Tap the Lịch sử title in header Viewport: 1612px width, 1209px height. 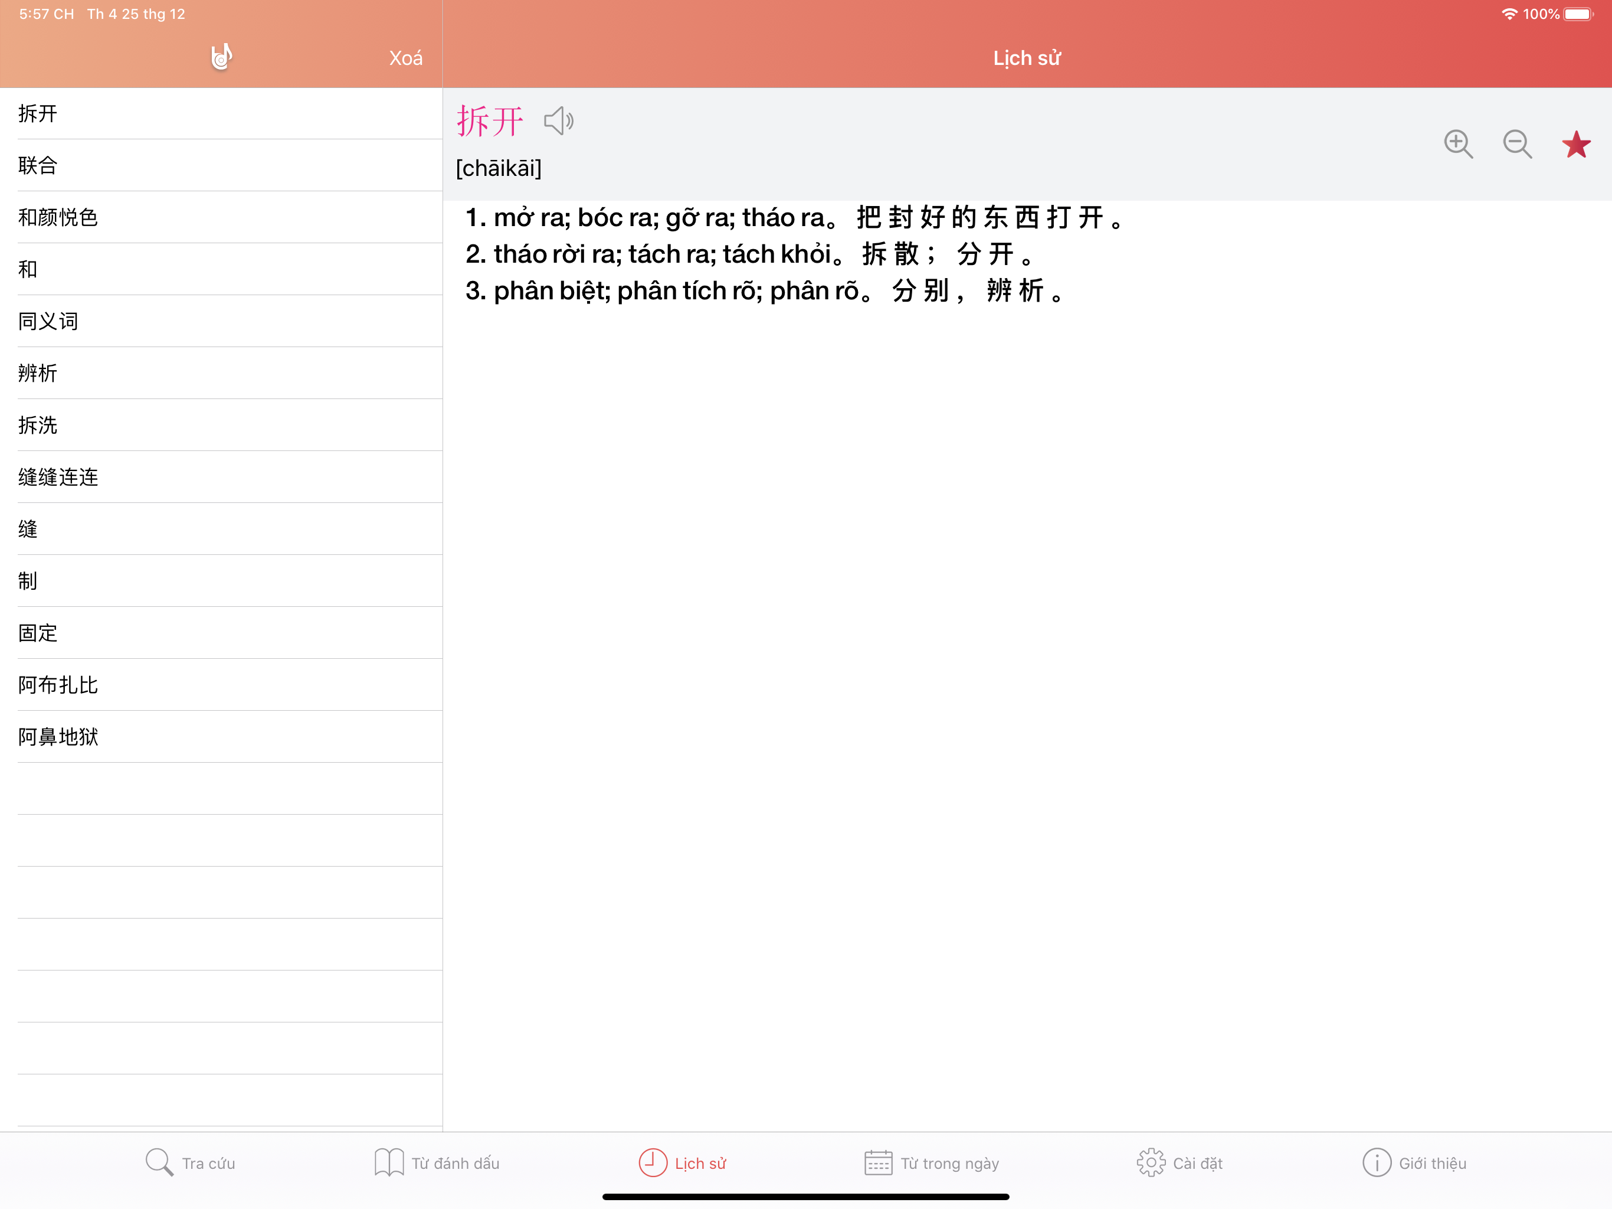tap(1027, 58)
